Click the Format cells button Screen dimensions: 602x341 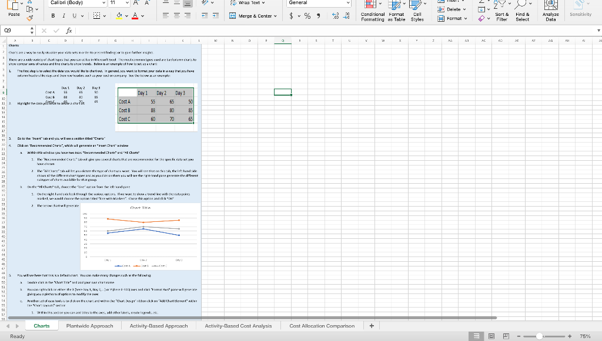tap(452, 18)
